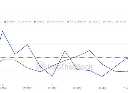128x93 pixels.
Task: Click the dotted horizontal reference line
Action: tap(64, 58)
